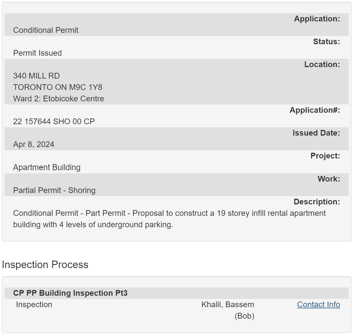Select the Permit Issued status text

[37, 53]
